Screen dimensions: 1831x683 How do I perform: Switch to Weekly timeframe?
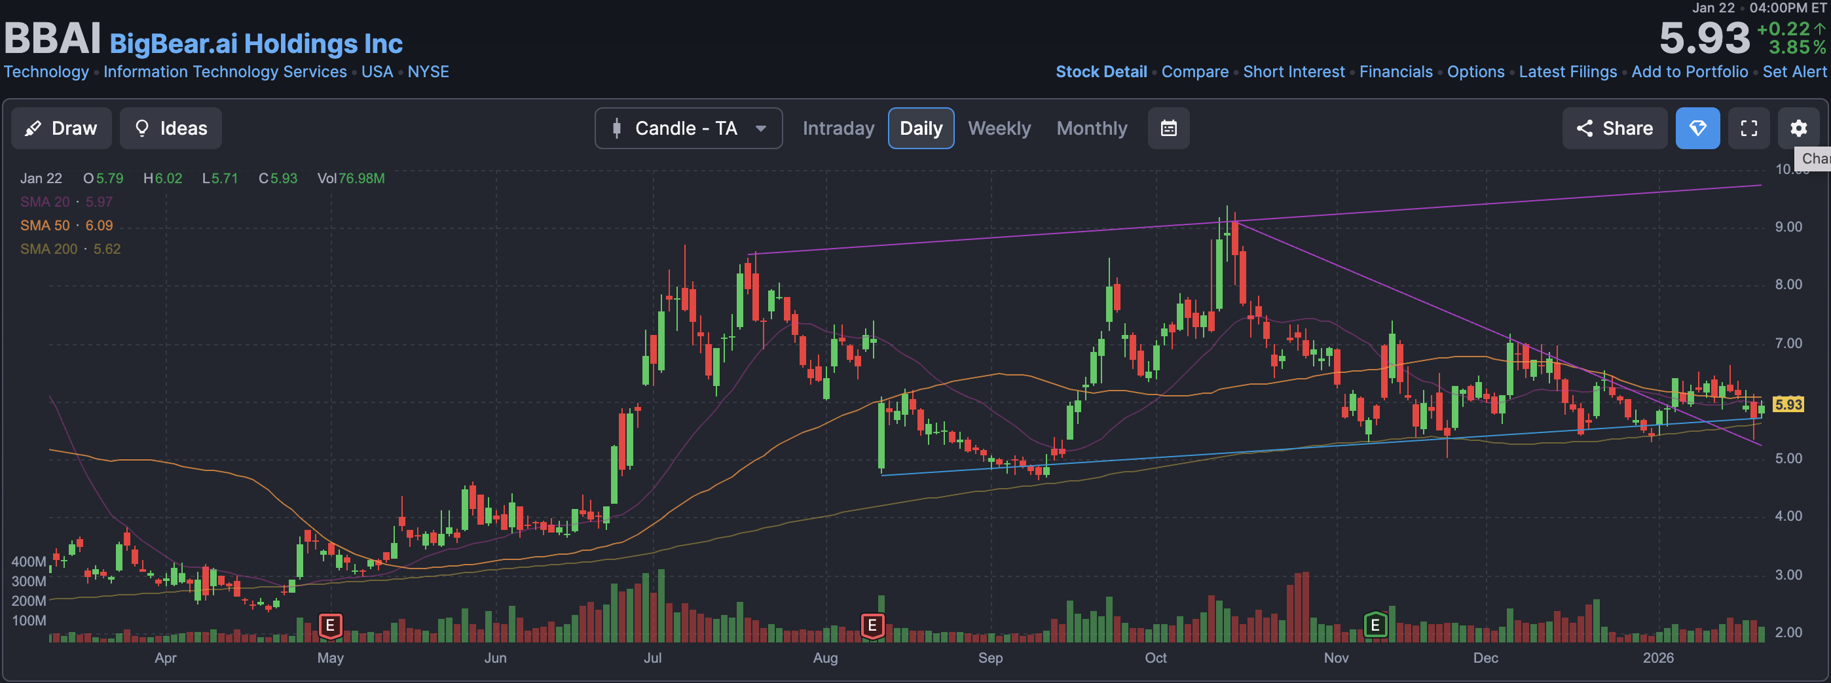point(999,128)
